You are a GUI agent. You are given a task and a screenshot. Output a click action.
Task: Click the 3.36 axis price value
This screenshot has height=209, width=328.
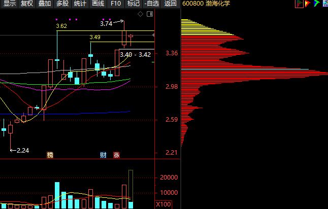pos(172,53)
